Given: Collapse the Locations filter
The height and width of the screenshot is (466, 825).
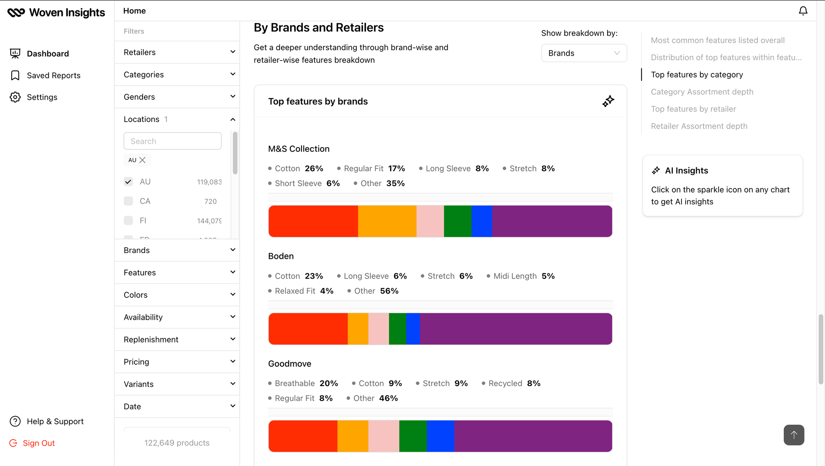Looking at the screenshot, I should 177,119.
